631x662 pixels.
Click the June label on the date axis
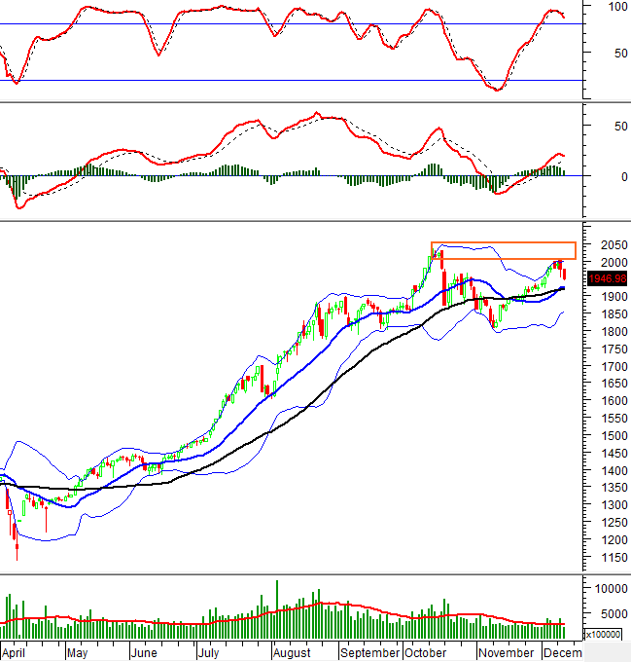143,652
